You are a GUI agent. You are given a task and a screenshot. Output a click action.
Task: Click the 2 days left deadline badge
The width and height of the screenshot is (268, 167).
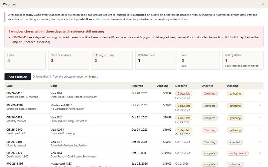184,94
